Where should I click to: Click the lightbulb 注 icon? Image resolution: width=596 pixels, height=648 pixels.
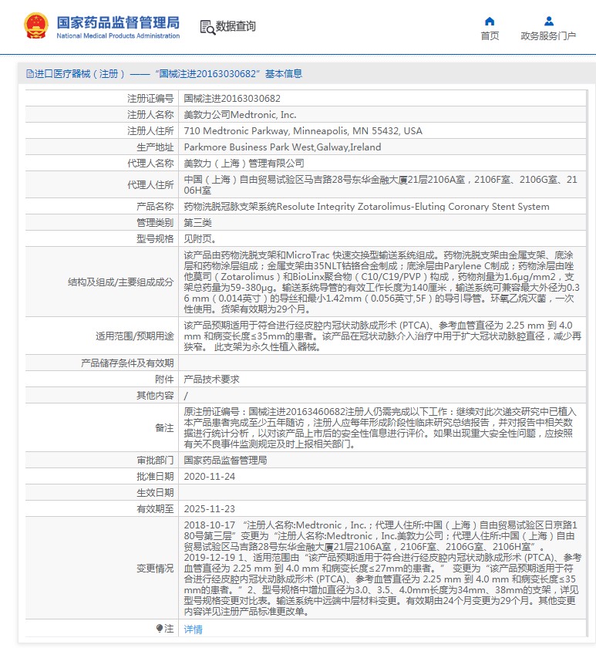(x=160, y=629)
